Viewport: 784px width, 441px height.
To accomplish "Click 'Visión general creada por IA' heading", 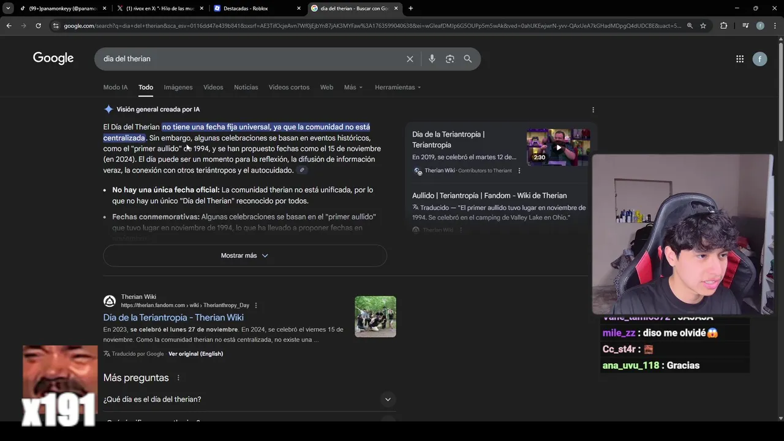I will pos(158,110).
